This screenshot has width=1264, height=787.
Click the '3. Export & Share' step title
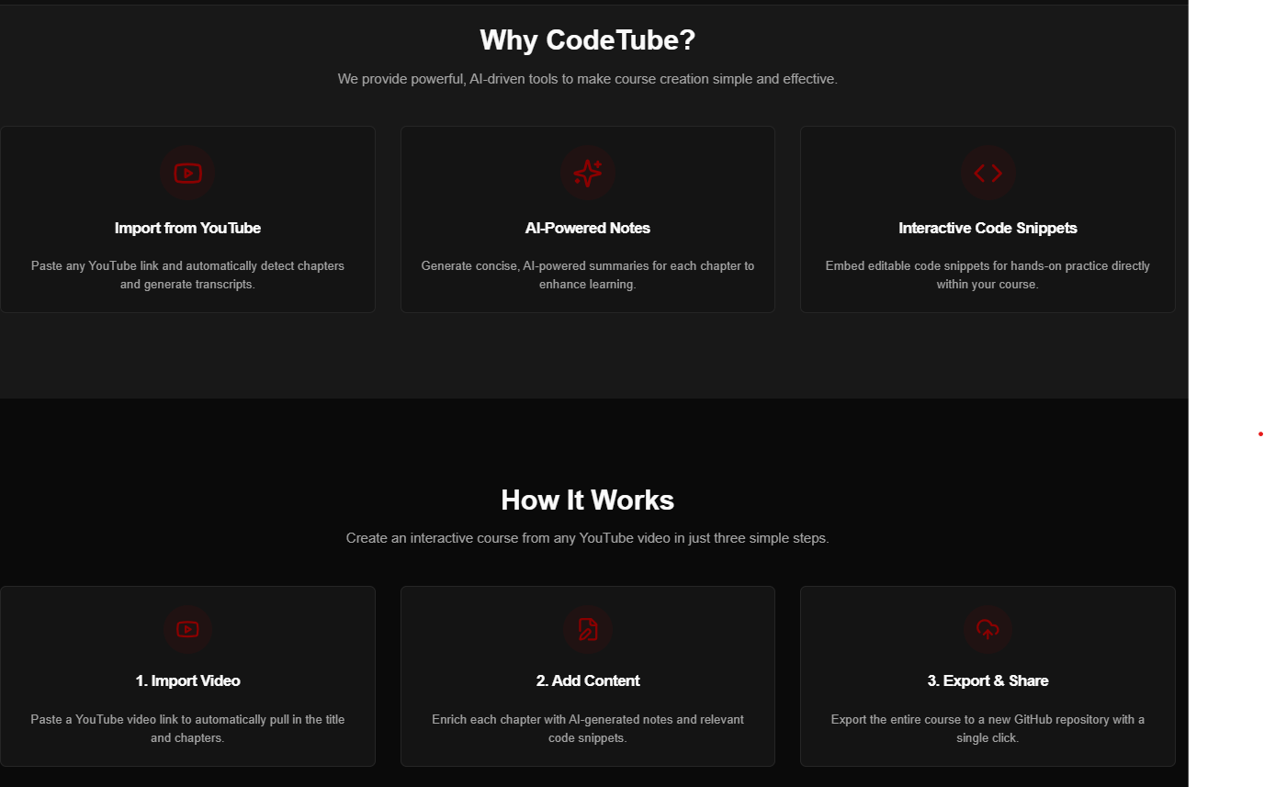[987, 680]
